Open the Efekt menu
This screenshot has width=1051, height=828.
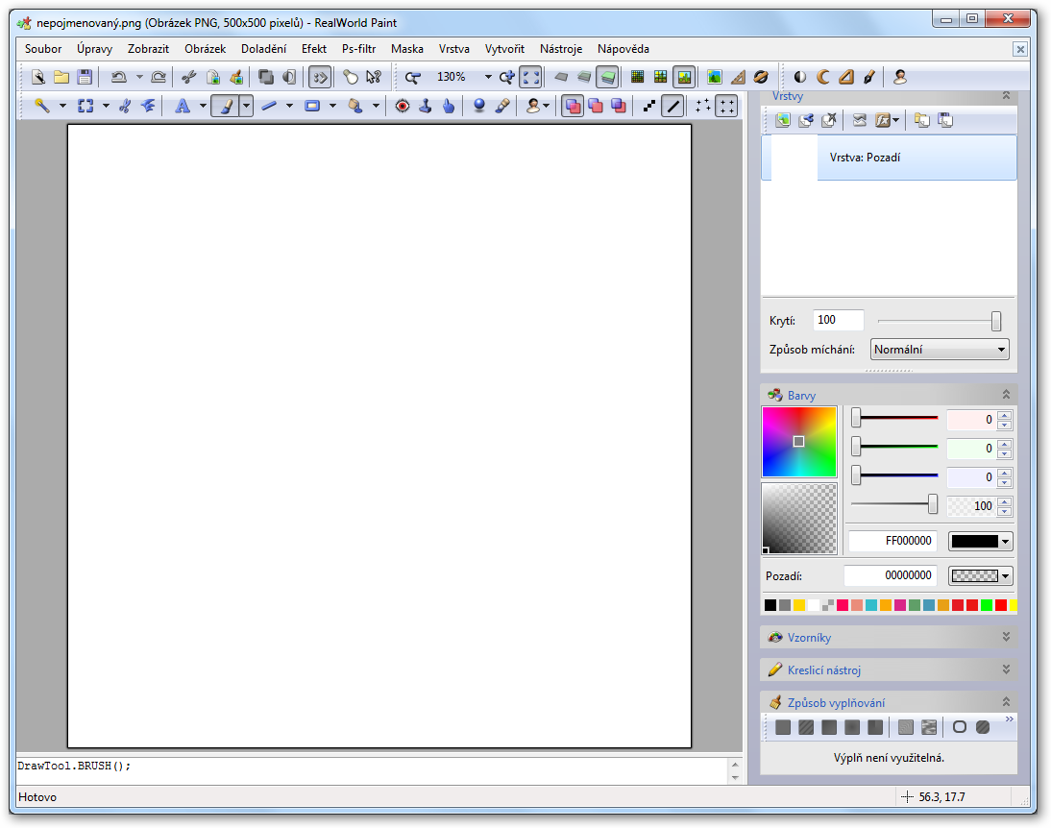314,49
